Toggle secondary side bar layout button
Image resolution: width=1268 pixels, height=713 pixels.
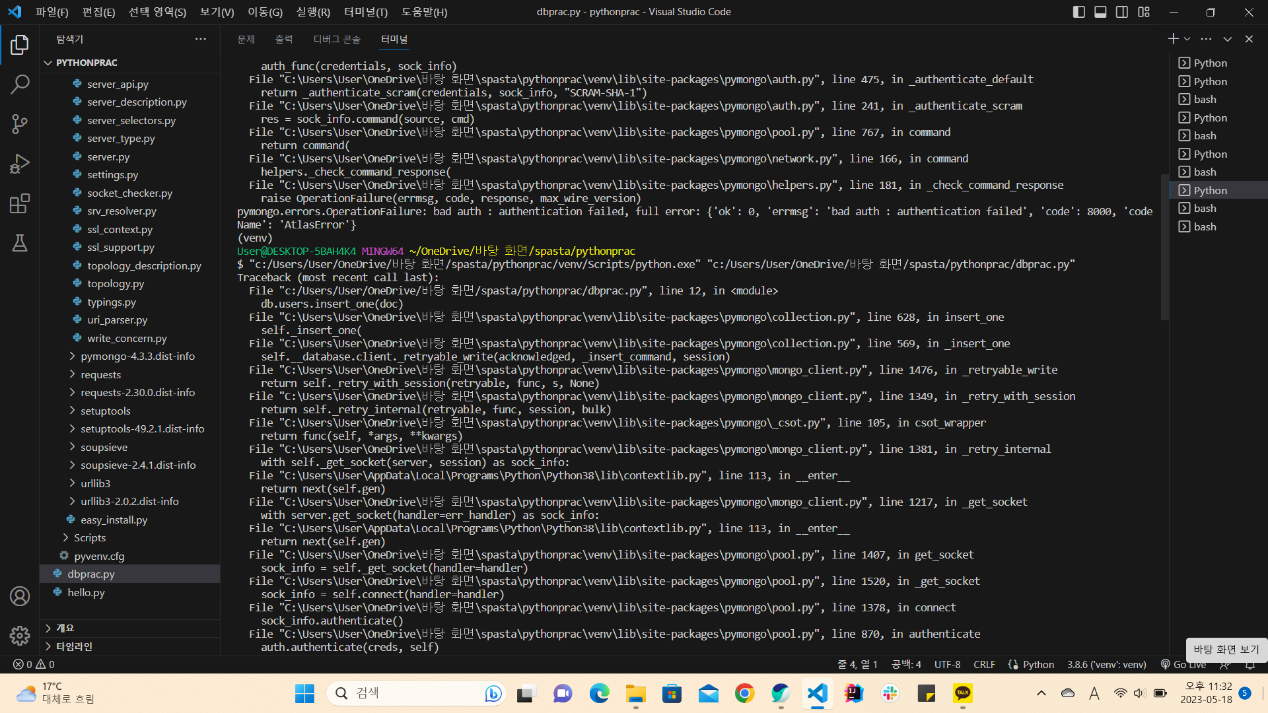1122,12
